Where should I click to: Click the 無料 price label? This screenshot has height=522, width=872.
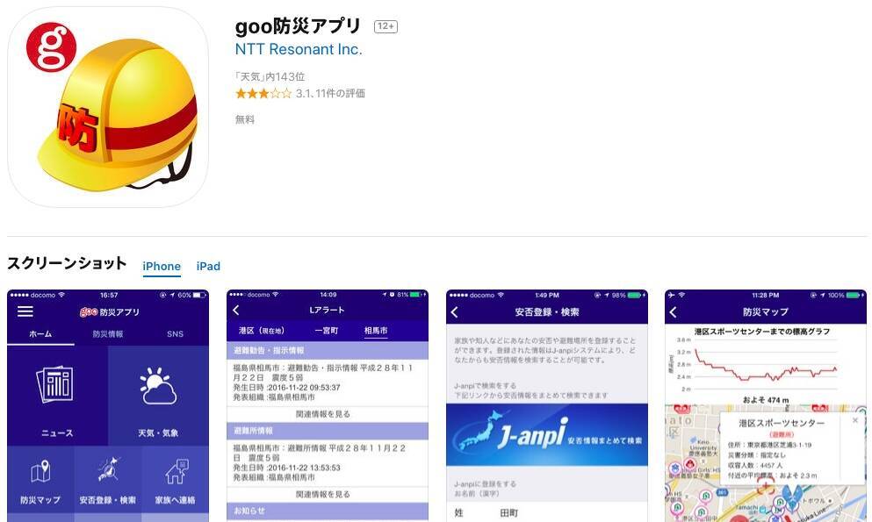tap(245, 119)
